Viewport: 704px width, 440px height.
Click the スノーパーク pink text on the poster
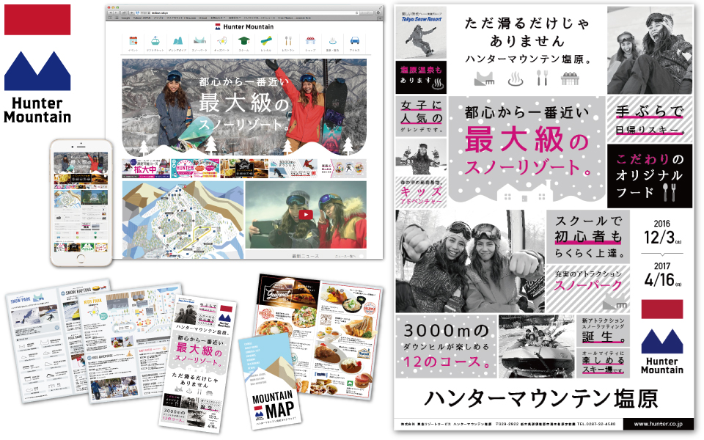tap(587, 285)
